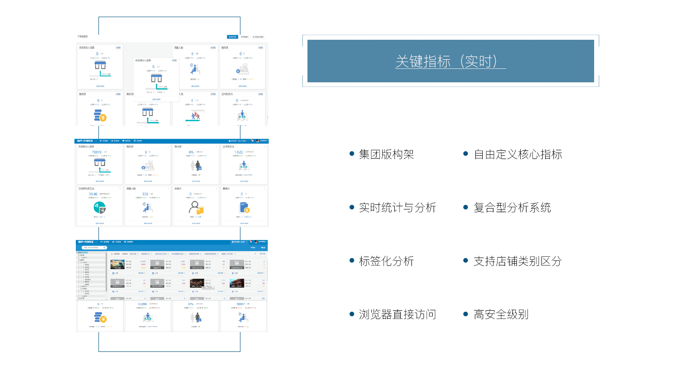The height and width of the screenshot is (369, 688).
Task: Click the person with gold coins icon
Action: 197,208
